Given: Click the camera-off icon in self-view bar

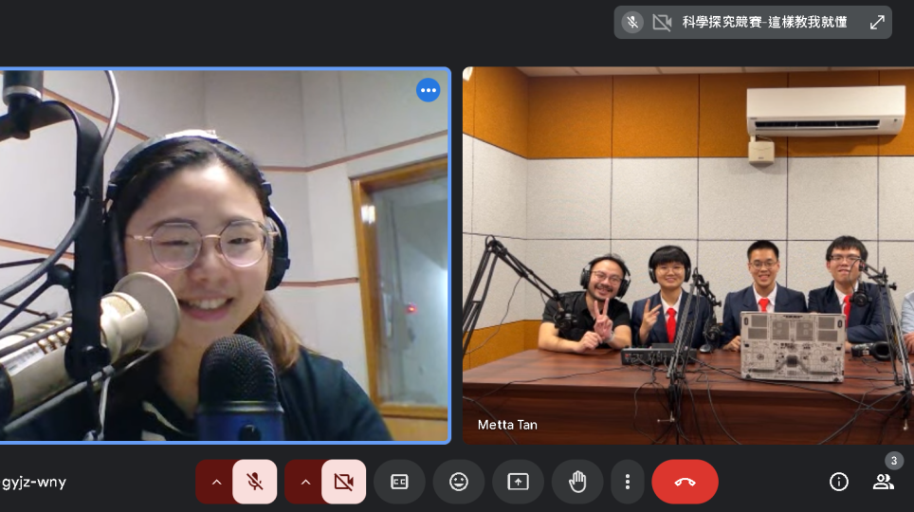Looking at the screenshot, I should tap(662, 23).
